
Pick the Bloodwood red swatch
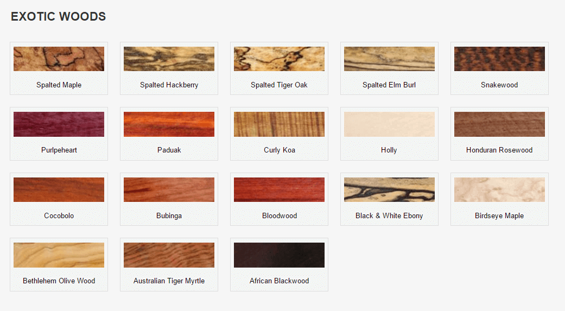(280, 189)
